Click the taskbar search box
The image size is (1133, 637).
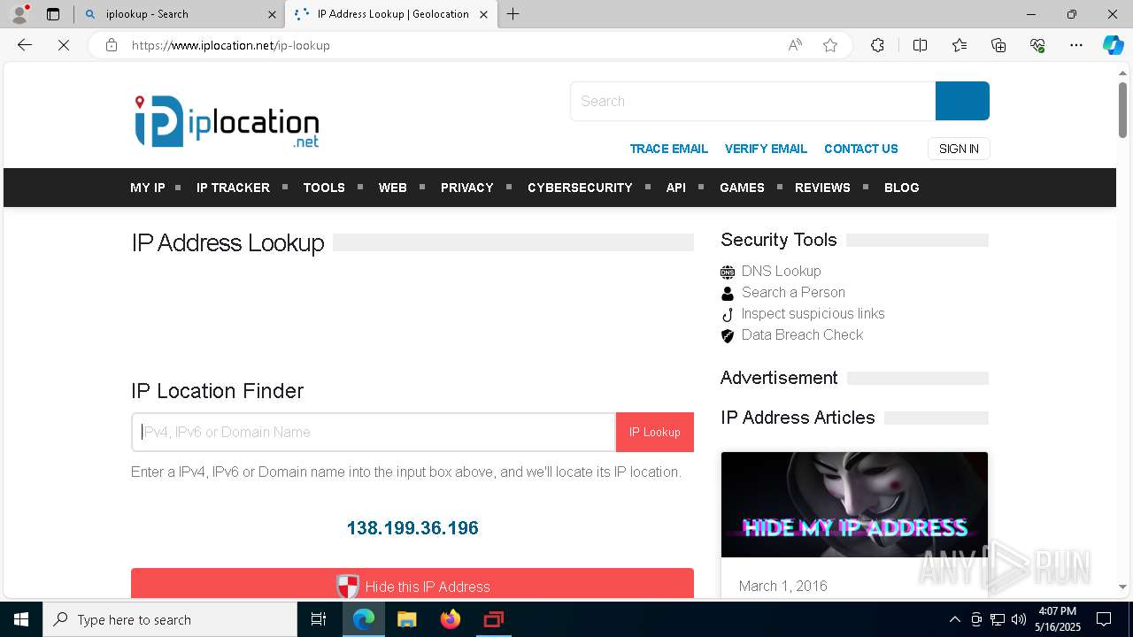click(x=170, y=619)
